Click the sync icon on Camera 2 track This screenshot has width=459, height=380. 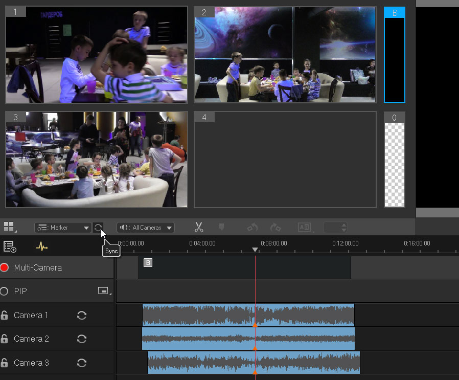[81, 339]
